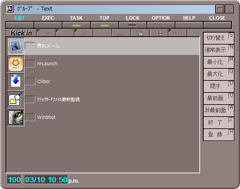Select the WinShot list entry text

47,118
